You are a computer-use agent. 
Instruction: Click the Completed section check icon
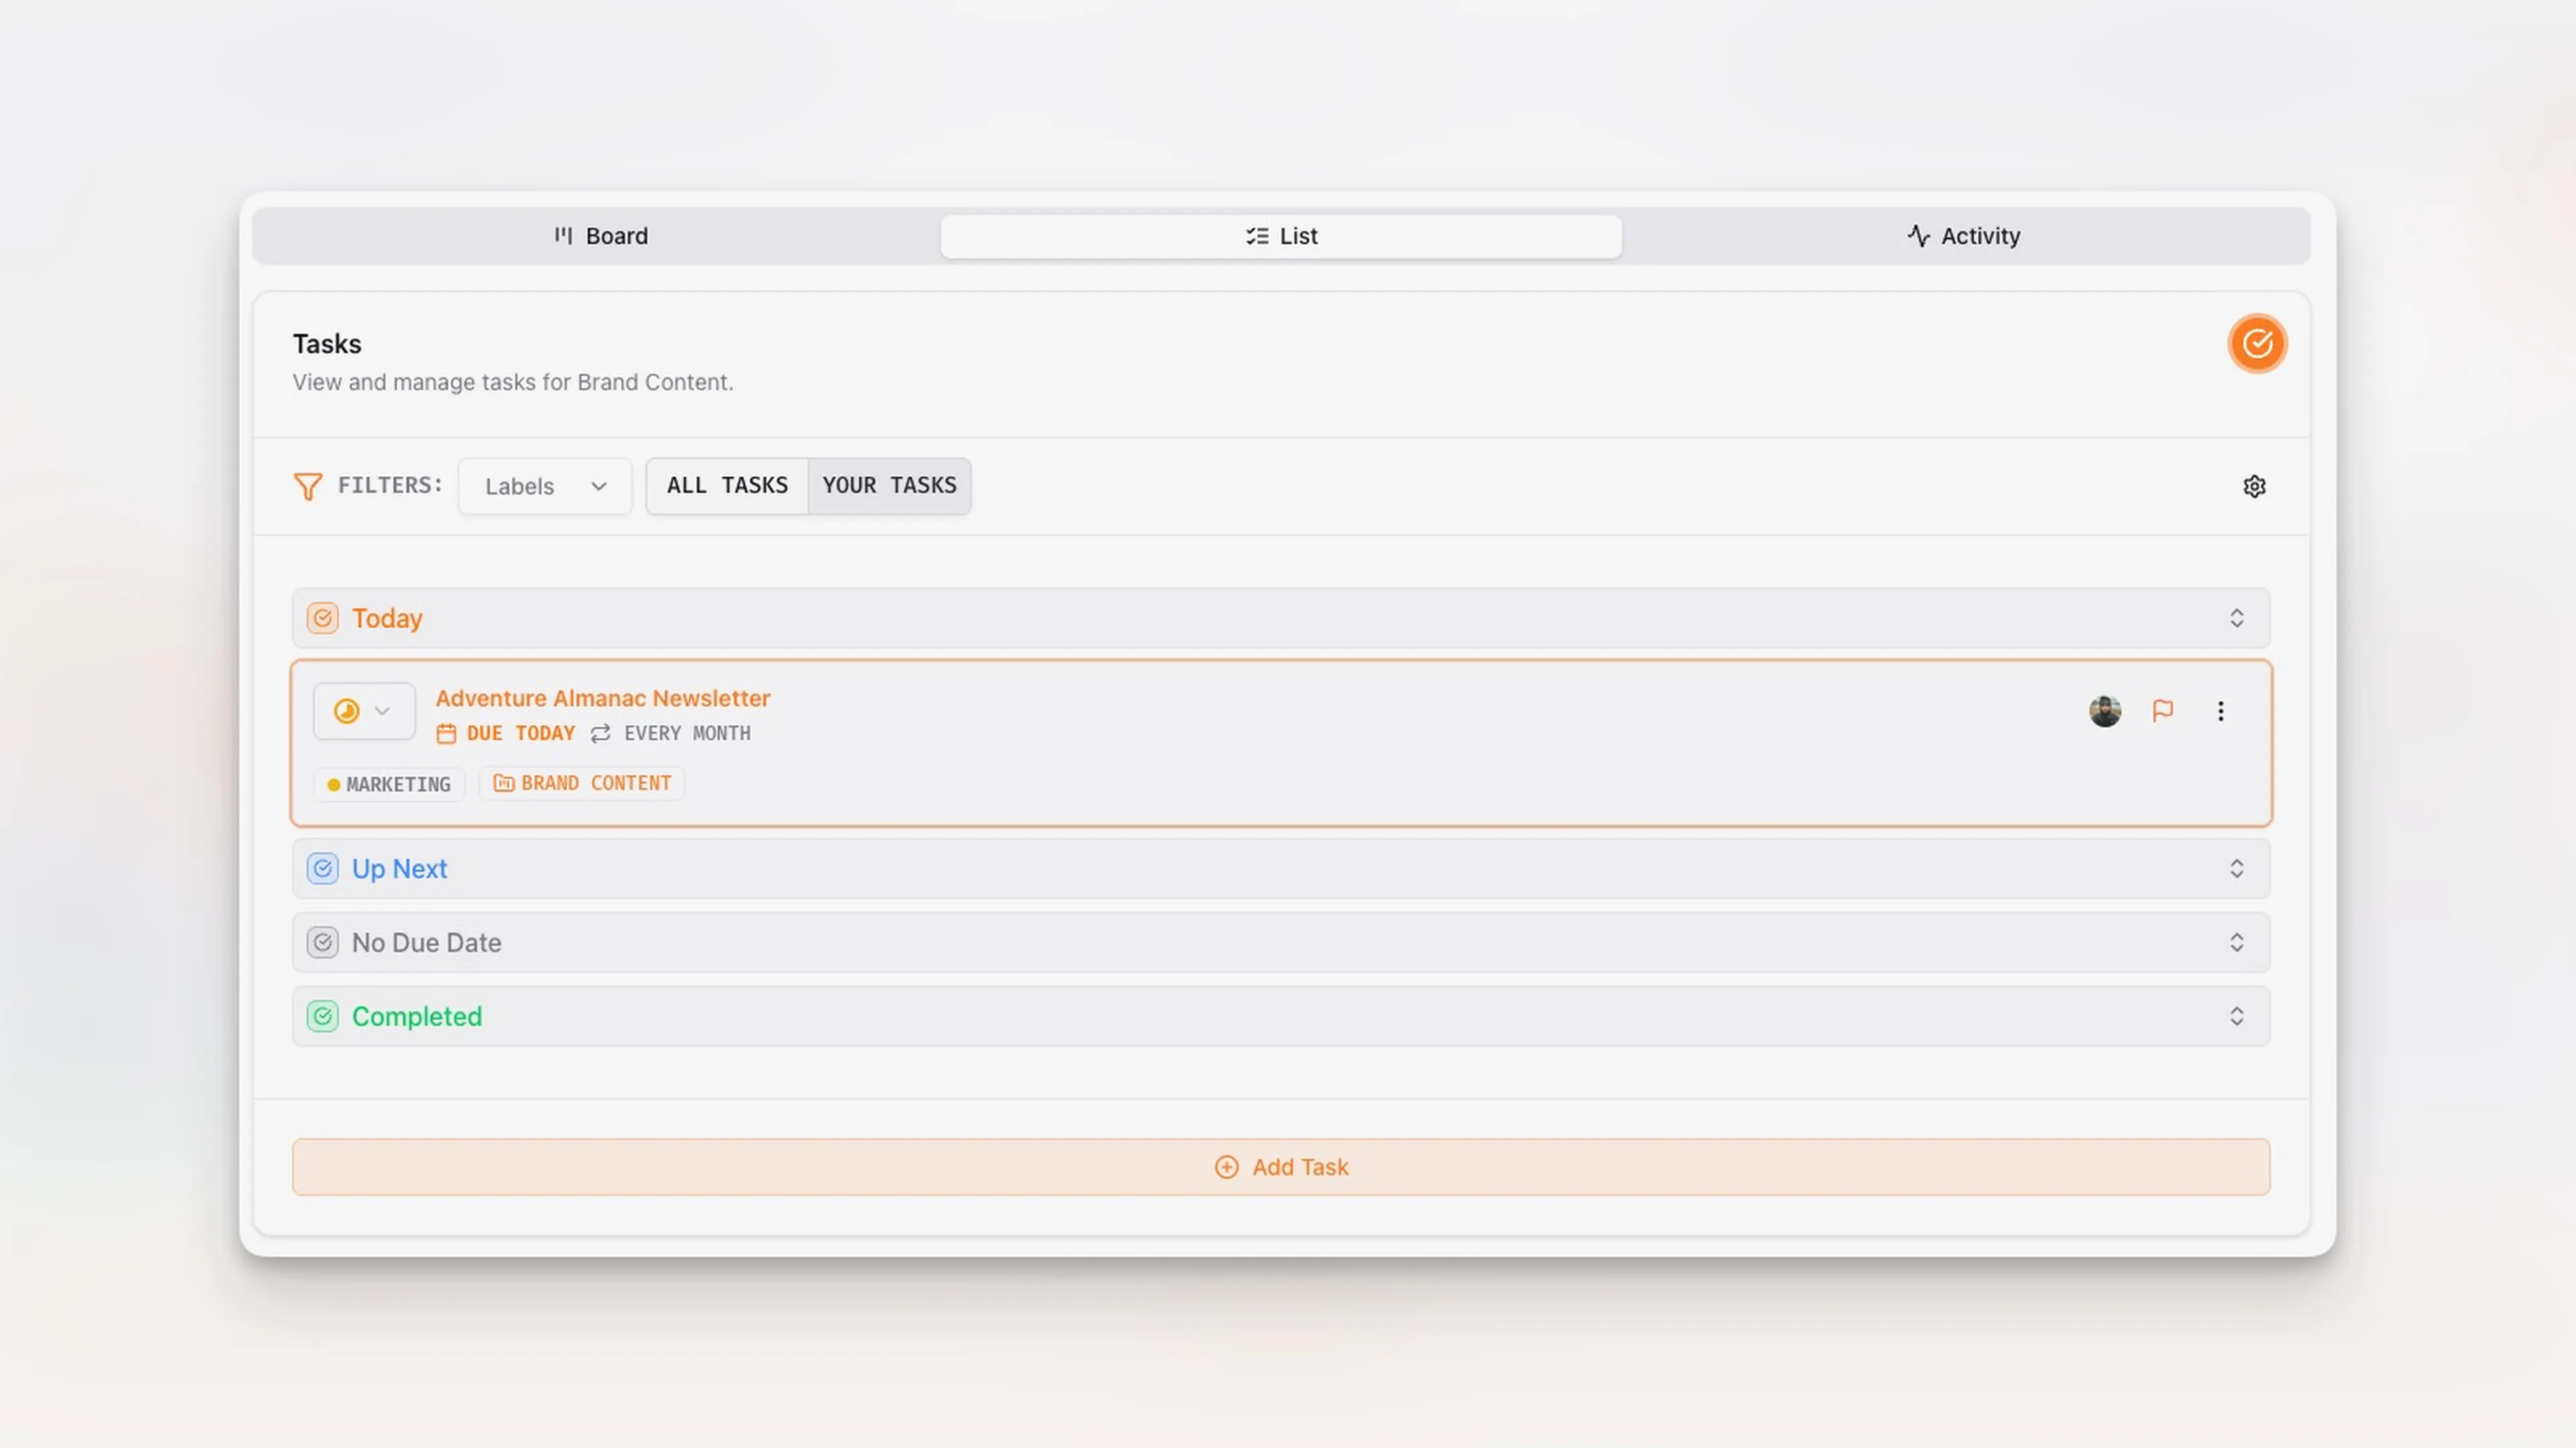(322, 1017)
